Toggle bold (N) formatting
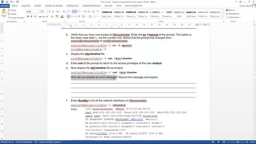Viewport: 256px width, 144px height. [28, 16]
